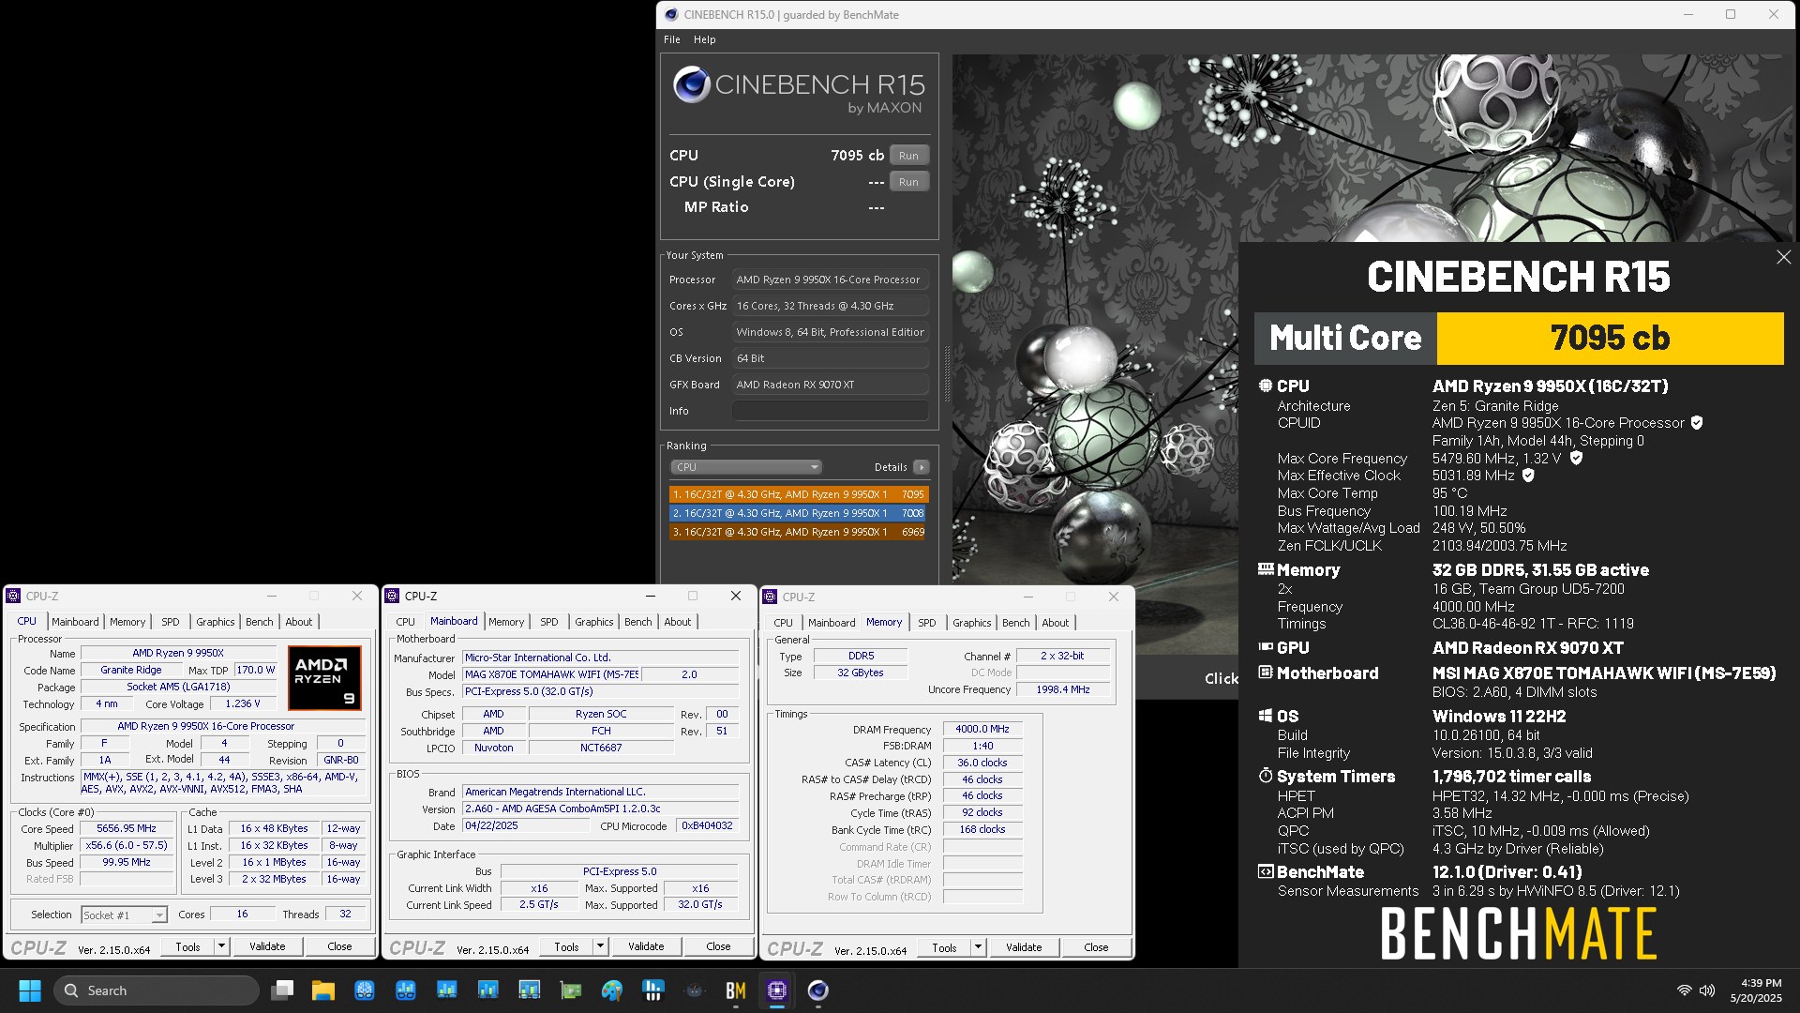Click the GPU section icon in BenchMate panel
The image size is (1800, 1013).
click(x=1266, y=647)
